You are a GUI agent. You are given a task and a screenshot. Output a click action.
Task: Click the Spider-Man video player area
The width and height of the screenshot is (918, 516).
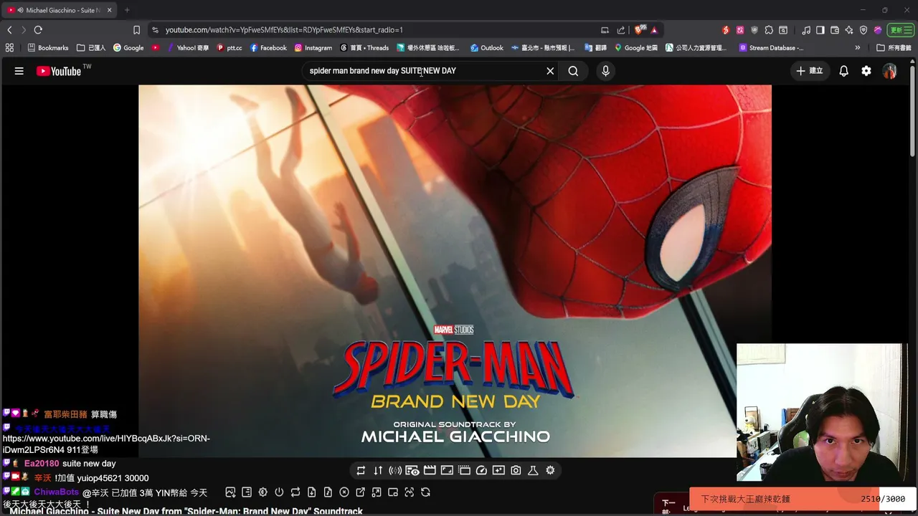point(455,271)
